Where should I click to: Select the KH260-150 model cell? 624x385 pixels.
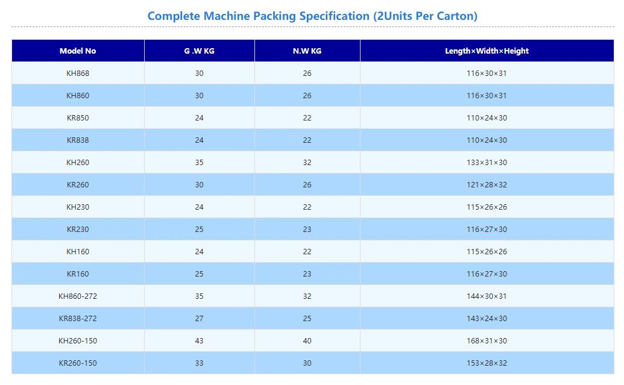(78, 341)
